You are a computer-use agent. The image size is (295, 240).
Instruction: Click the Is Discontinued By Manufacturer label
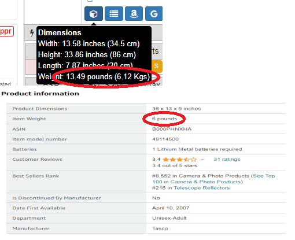(x=57, y=198)
